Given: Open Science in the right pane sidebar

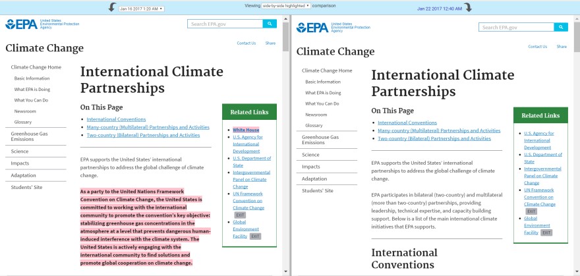Looking at the screenshot, I should point(310,155).
